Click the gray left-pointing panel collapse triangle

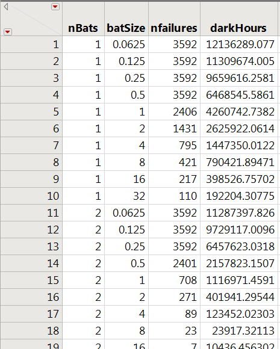6,7
